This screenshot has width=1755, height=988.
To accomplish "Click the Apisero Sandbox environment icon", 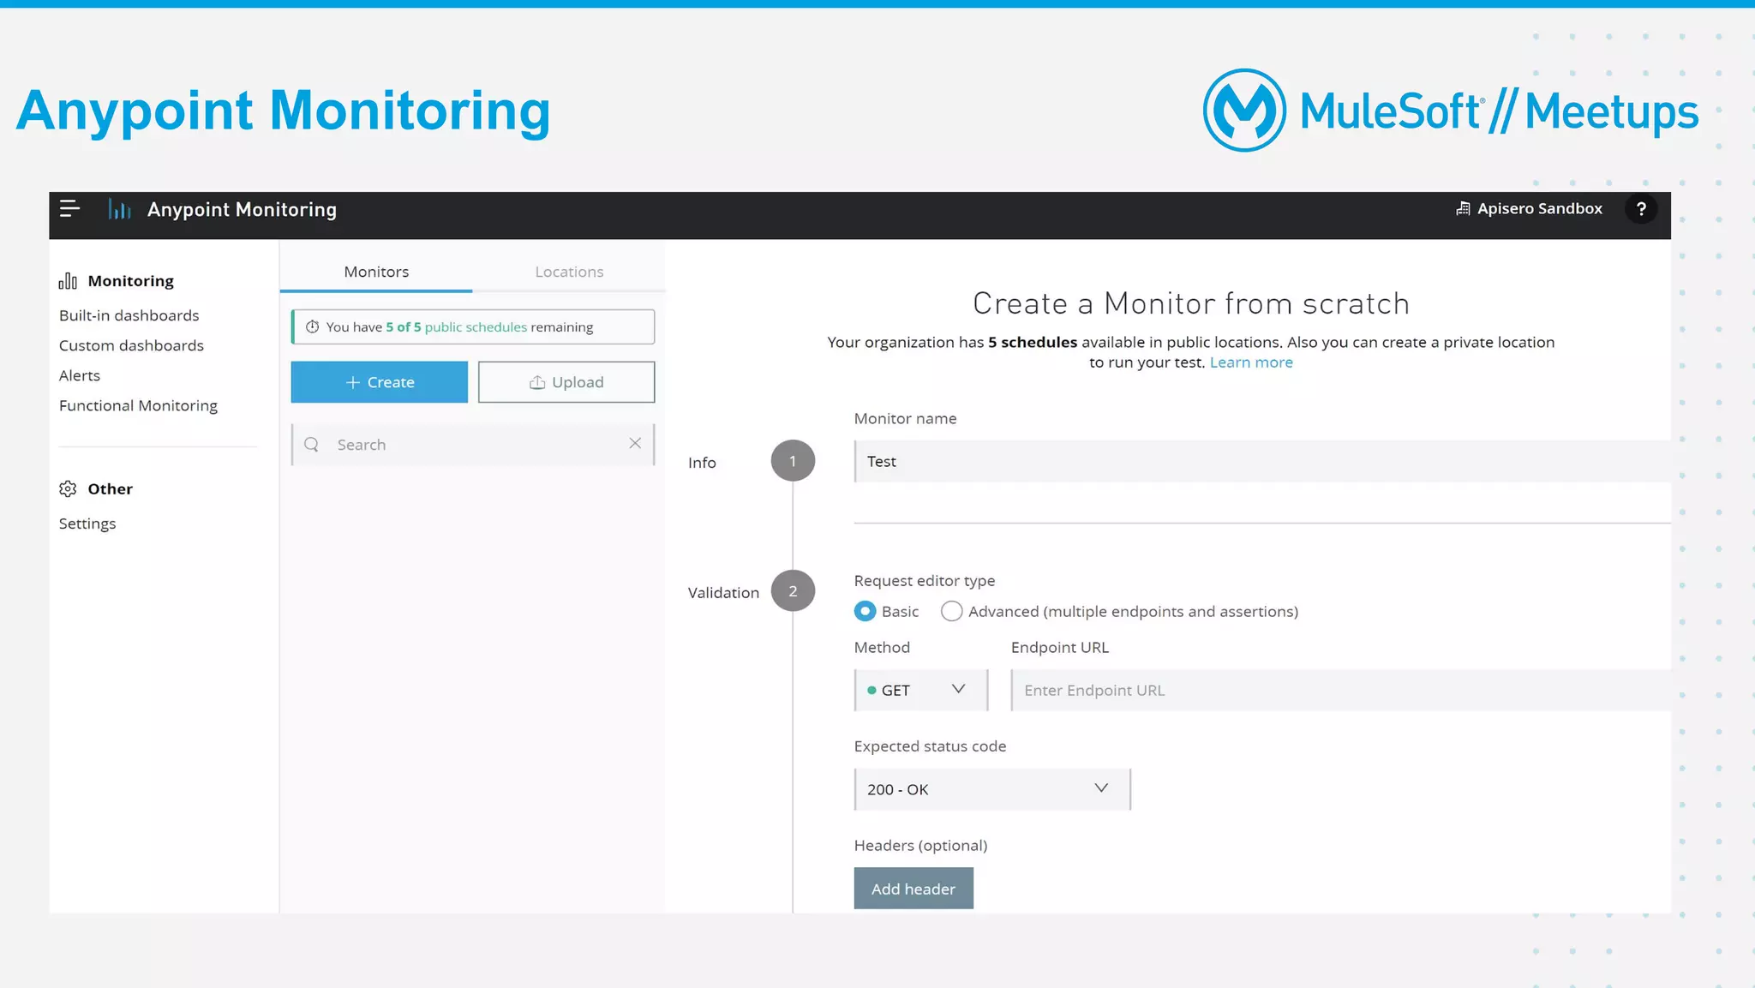I will coord(1463,209).
